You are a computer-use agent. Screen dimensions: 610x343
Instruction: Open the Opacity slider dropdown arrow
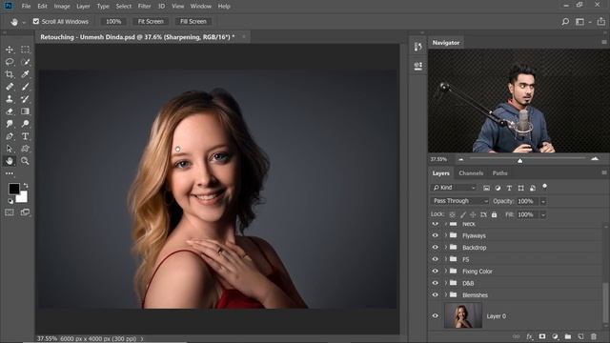point(543,201)
